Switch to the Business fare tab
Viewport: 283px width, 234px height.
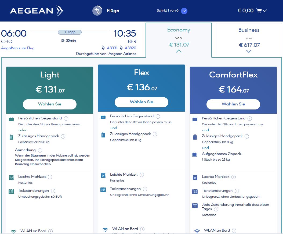point(249,38)
